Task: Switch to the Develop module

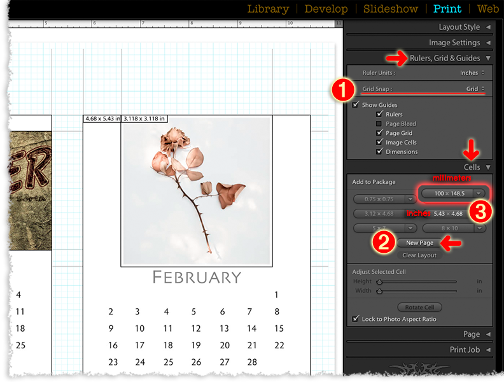Action: tap(326, 9)
